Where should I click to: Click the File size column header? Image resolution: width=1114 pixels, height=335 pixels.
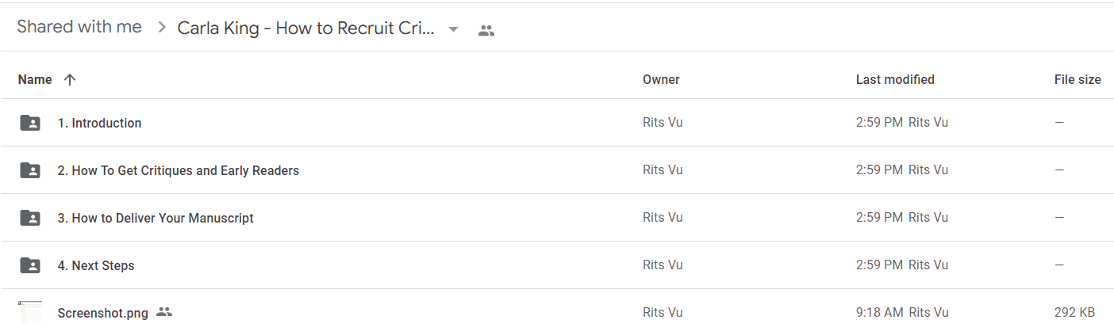click(1078, 79)
